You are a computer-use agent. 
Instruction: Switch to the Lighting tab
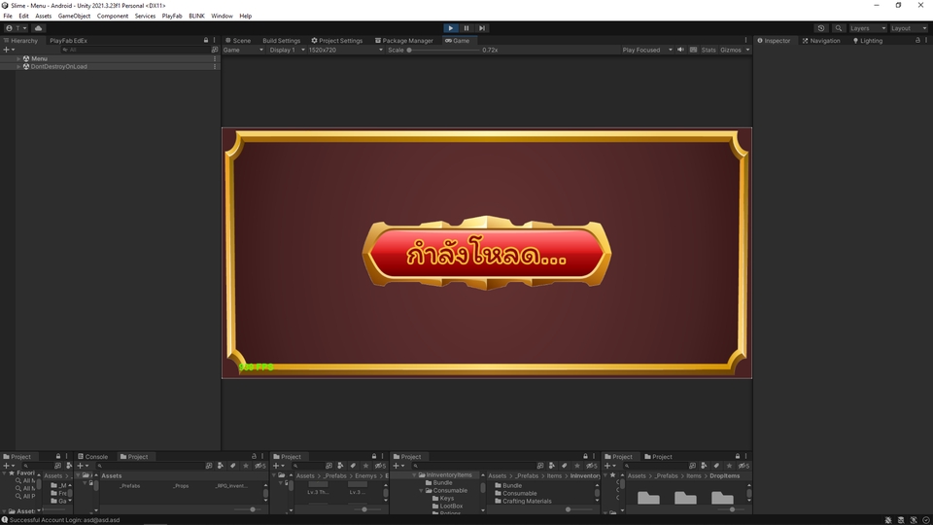[x=868, y=41]
